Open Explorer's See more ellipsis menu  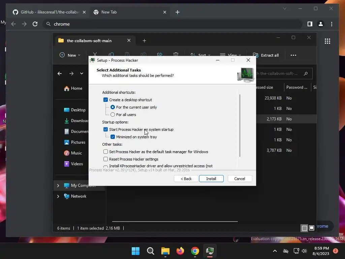pyautogui.click(x=293, y=55)
